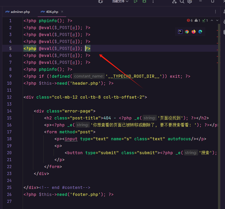Click the button tag on line 20
Image resolution: width=225 pixels, height=209 pixels.
(x=75, y=153)
